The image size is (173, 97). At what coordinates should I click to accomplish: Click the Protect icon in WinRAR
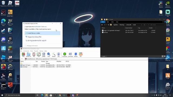[76, 54]
